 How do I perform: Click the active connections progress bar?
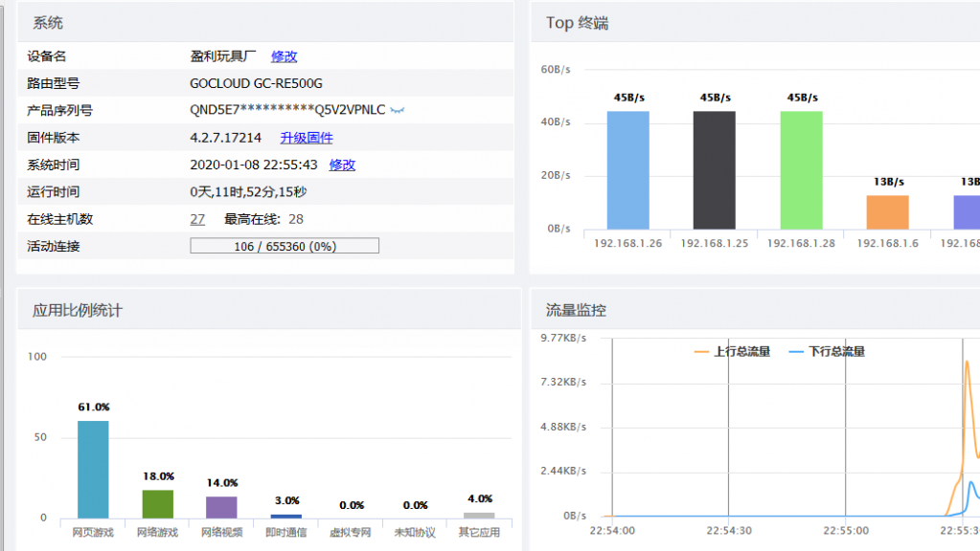285,246
